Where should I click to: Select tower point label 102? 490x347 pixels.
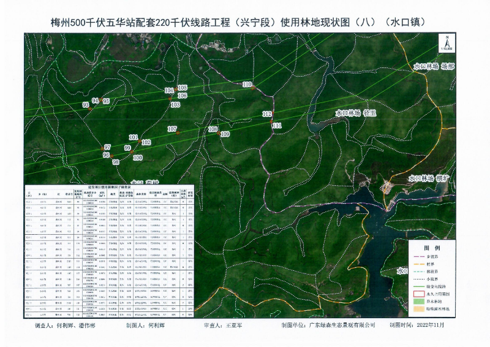(x=146, y=142)
